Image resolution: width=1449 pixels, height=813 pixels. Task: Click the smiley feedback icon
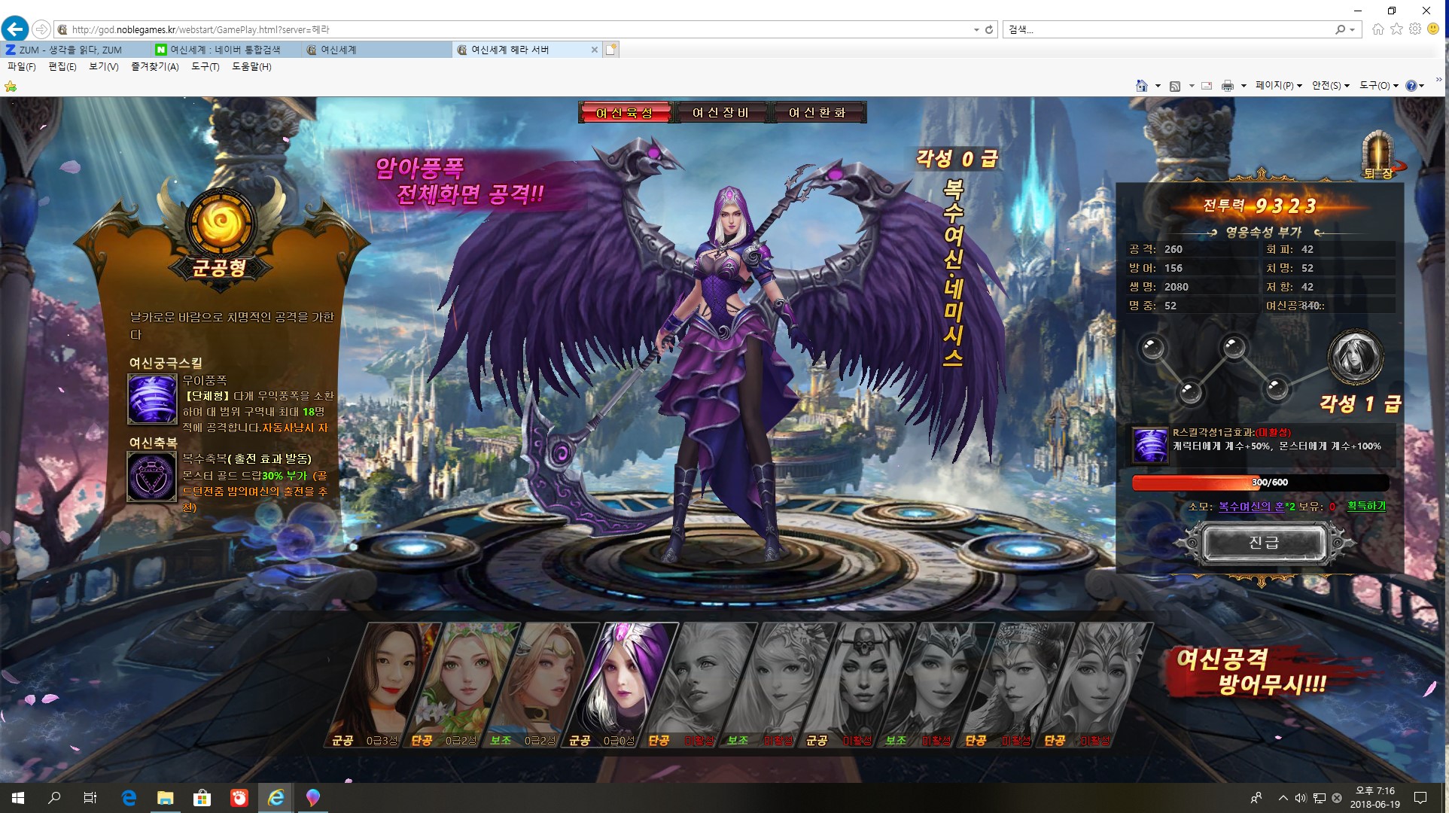click(1433, 29)
